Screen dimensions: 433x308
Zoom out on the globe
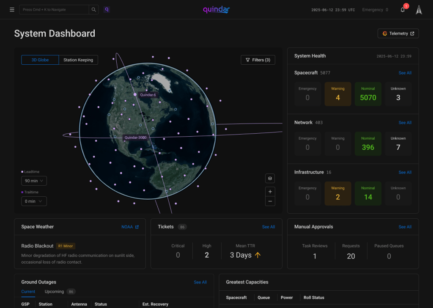[x=270, y=201]
